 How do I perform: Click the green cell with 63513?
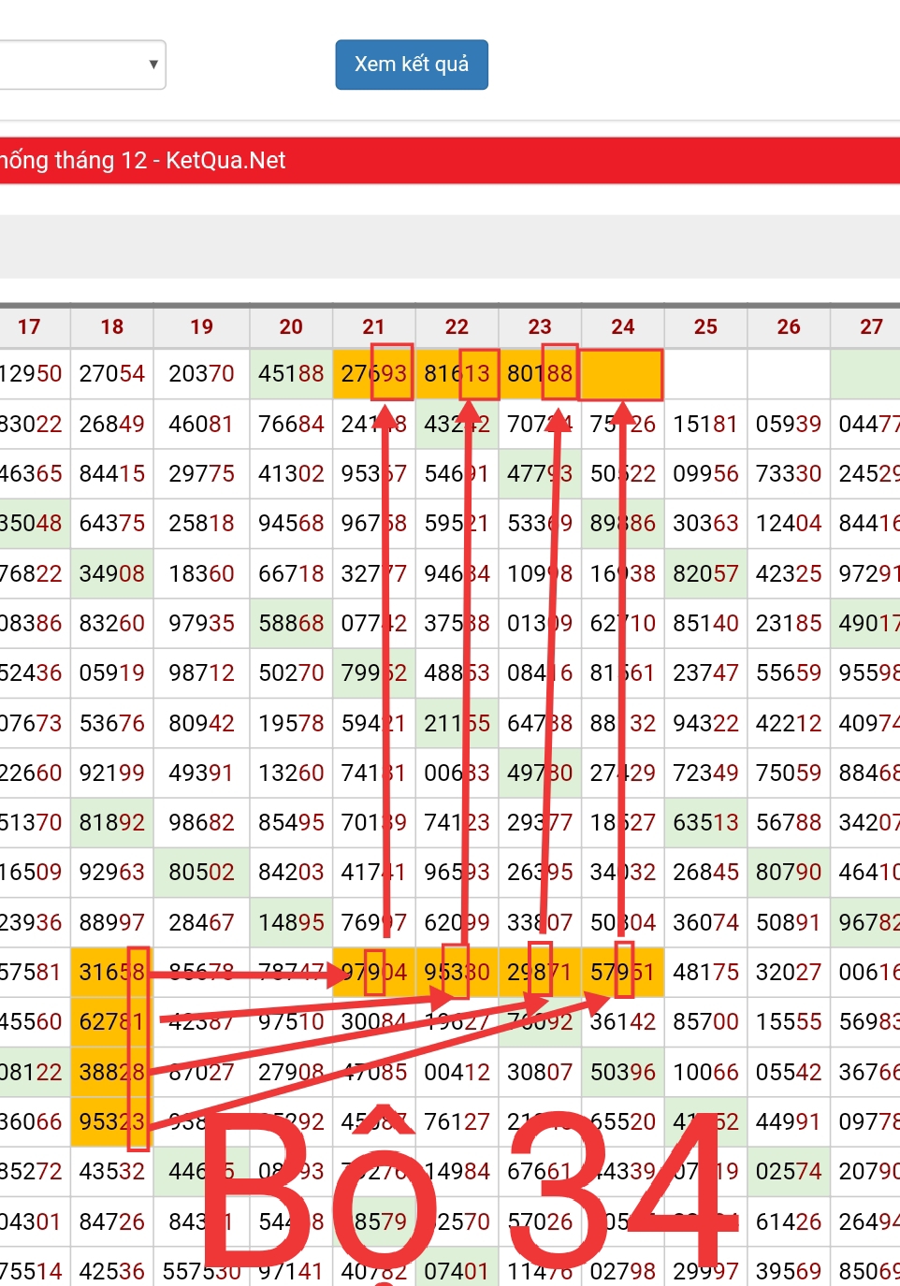[705, 823]
